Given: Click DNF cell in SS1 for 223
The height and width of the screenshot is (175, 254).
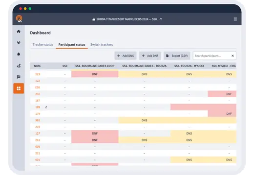Looking at the screenshot, I should click(95, 74).
